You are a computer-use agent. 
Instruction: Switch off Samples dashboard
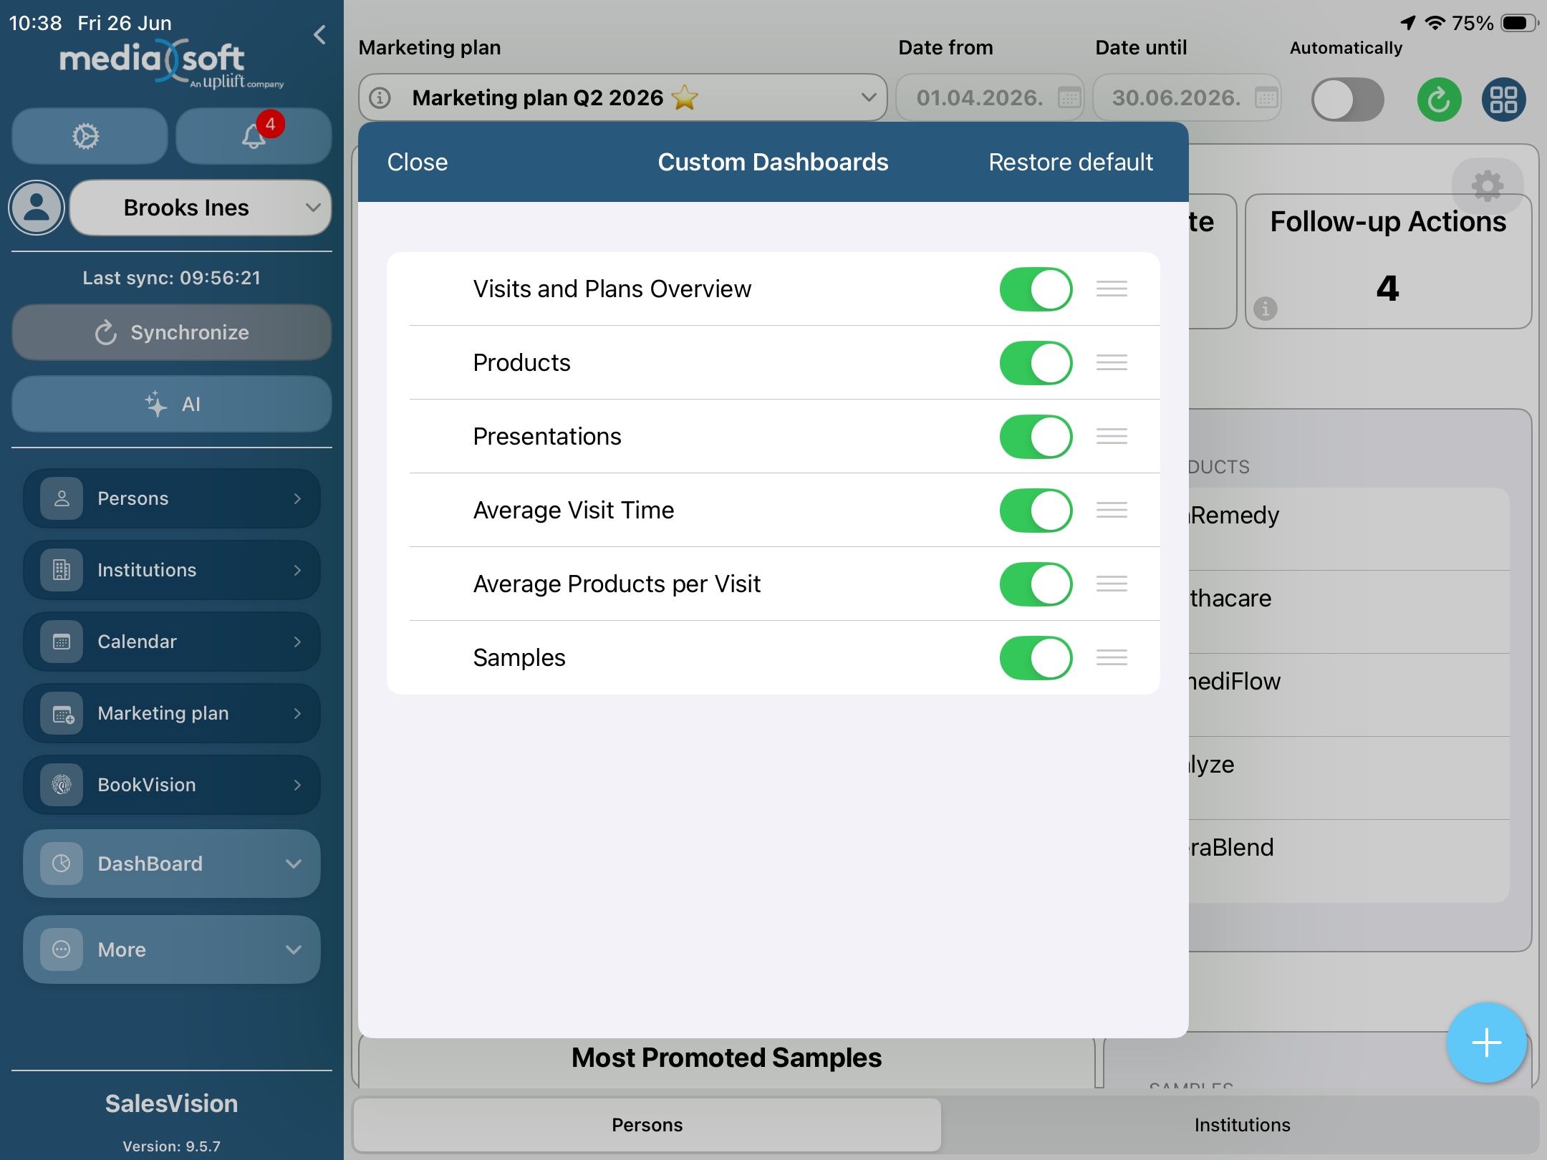pos(1036,657)
